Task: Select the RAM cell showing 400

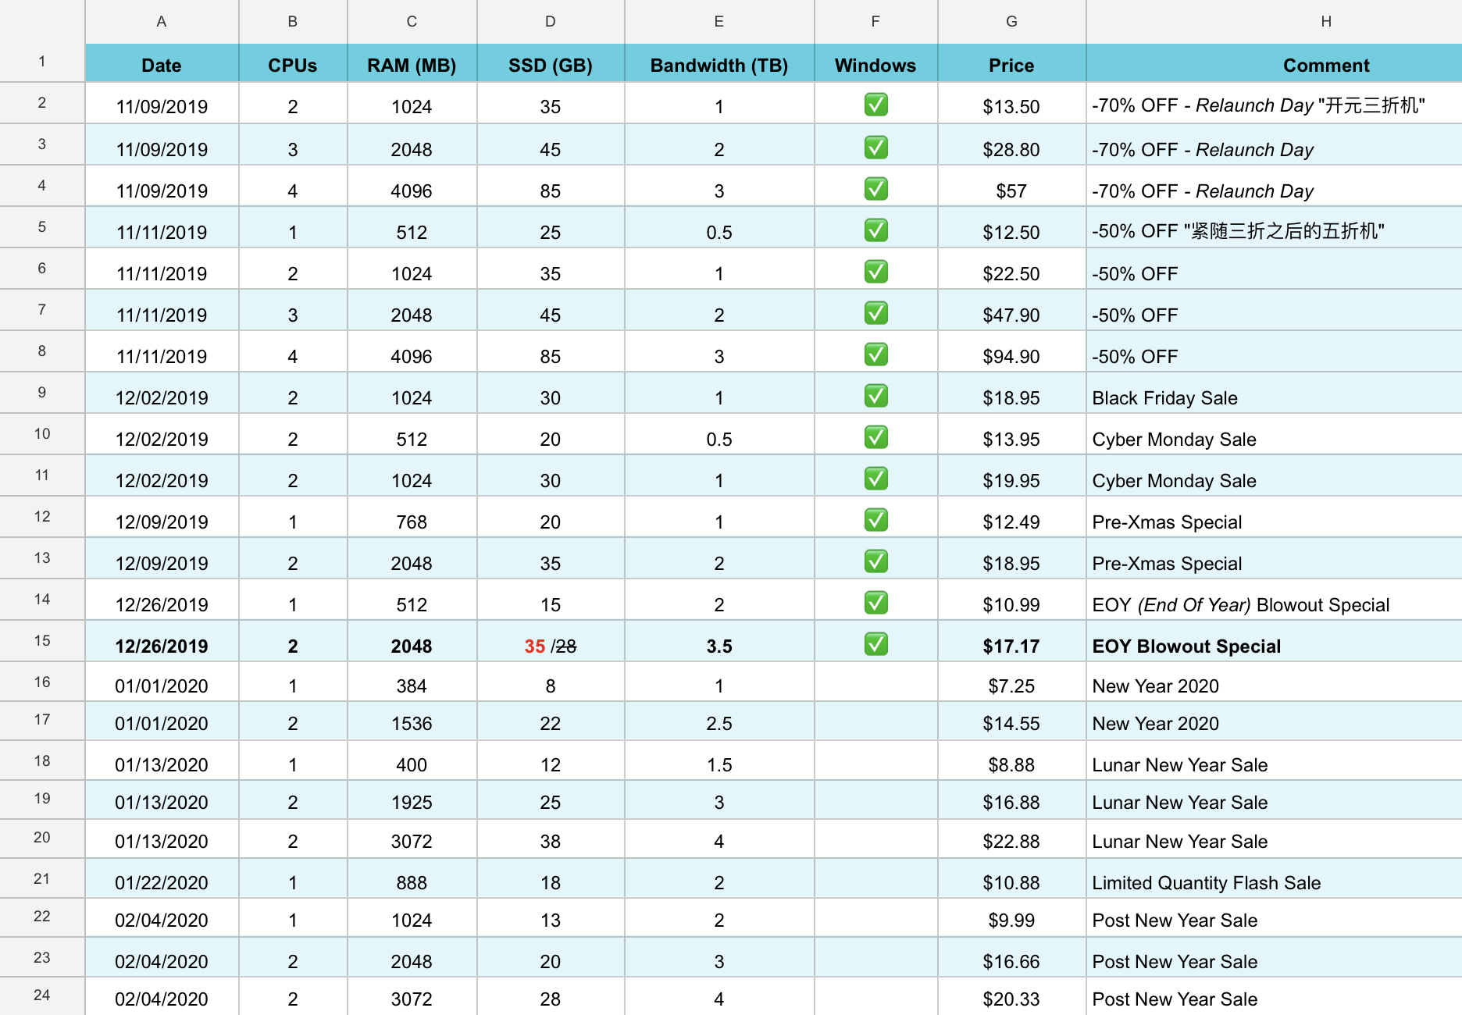Action: (412, 761)
